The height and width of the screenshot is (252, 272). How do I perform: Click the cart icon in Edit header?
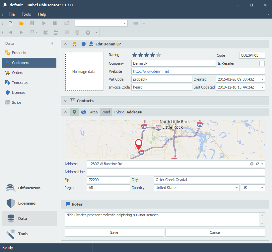pos(74,44)
